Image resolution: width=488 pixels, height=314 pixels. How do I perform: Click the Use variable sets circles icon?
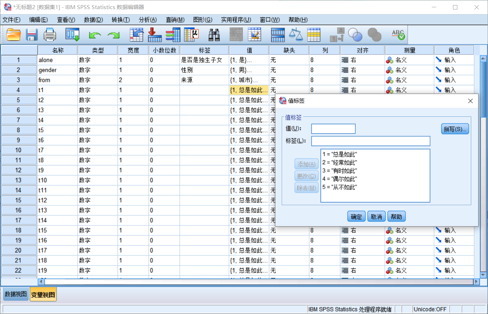[x=355, y=35]
